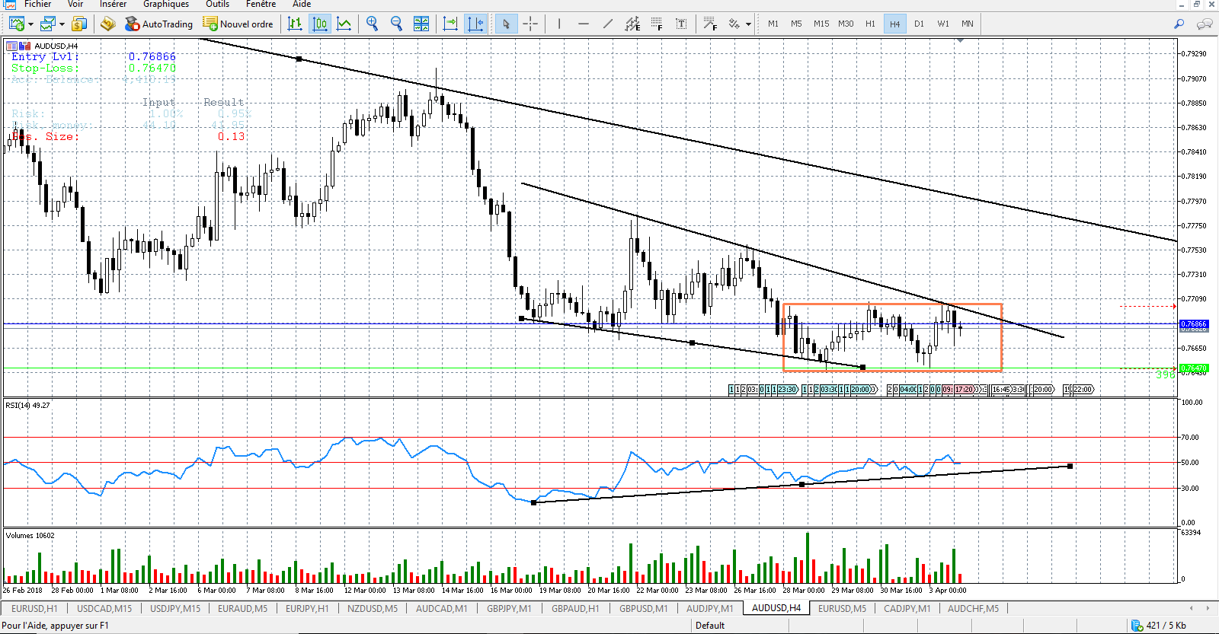This screenshot has height=634, width=1219.
Task: Open the Fichier menu
Action: [x=37, y=4]
